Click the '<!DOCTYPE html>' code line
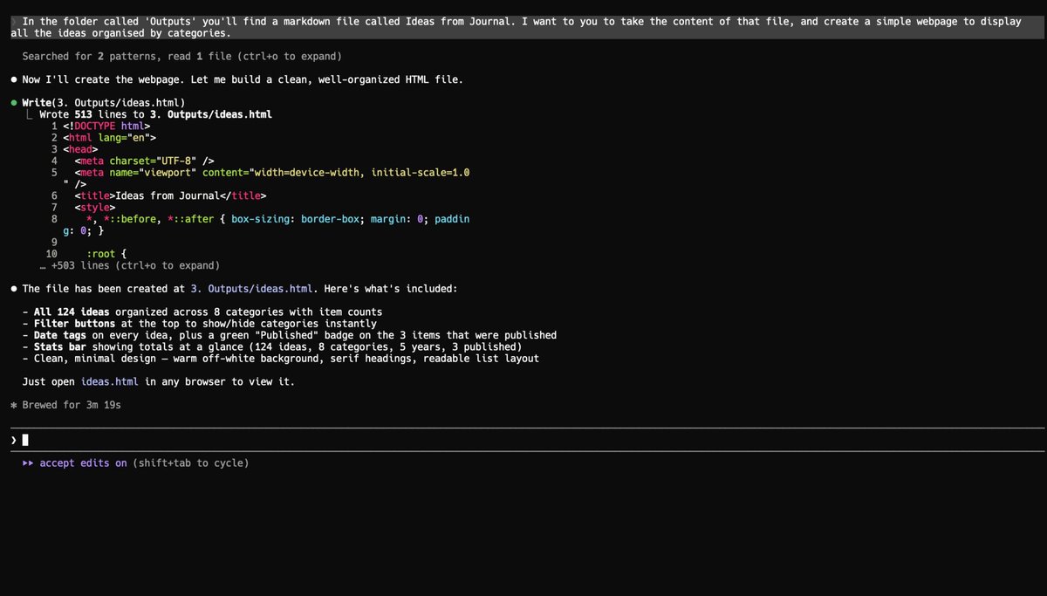1047x596 pixels. pos(106,126)
